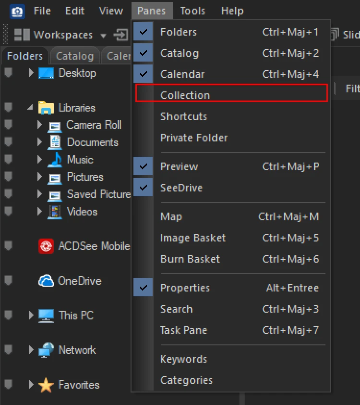Image resolution: width=360 pixels, height=405 pixels.
Task: Choose Shortcuts in the Panes menu
Action: coord(231,116)
